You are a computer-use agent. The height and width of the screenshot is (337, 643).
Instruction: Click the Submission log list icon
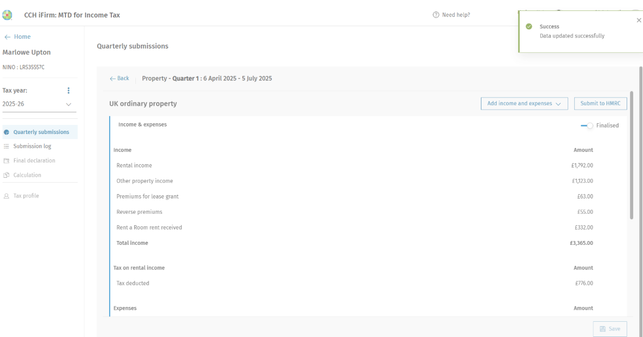pyautogui.click(x=7, y=146)
